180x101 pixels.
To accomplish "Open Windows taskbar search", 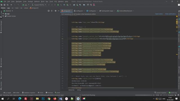I will (8, 99).
